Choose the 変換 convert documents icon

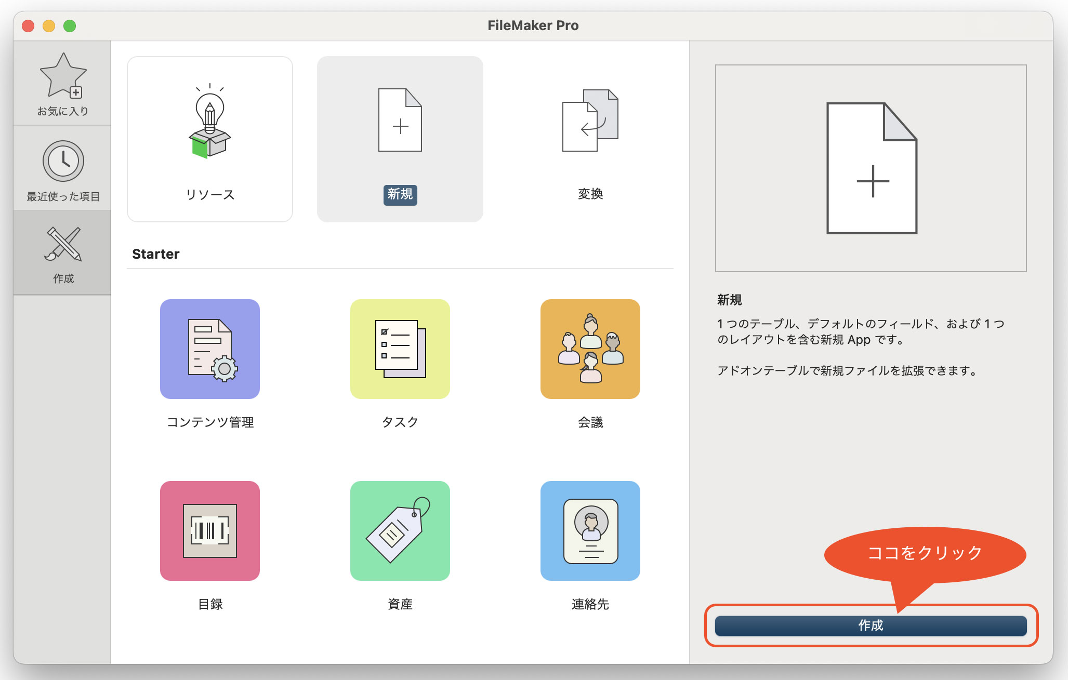point(590,120)
